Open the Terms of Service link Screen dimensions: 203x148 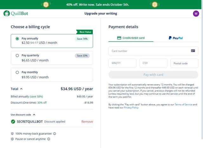[183, 104]
